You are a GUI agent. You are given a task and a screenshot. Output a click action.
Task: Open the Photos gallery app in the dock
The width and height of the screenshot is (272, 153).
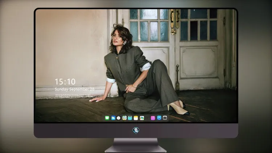tap(142, 118)
